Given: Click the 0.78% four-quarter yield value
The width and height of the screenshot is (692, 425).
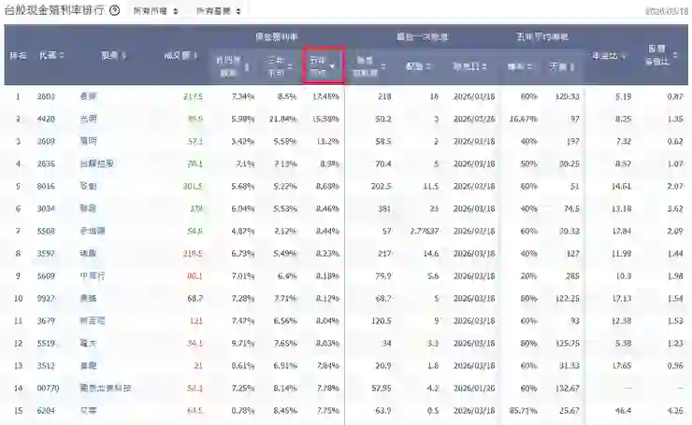Looking at the screenshot, I should point(243,411).
